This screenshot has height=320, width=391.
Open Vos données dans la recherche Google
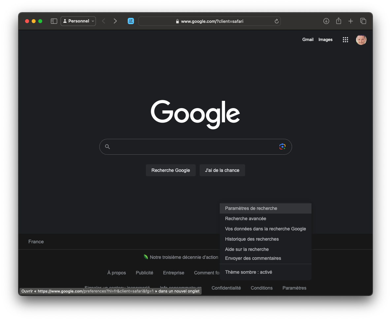point(266,229)
